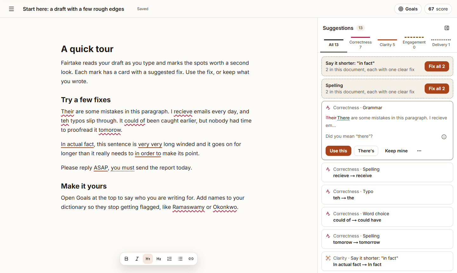The image size is (457, 273).
Task: Insert a numbered list
Action: pos(169,259)
